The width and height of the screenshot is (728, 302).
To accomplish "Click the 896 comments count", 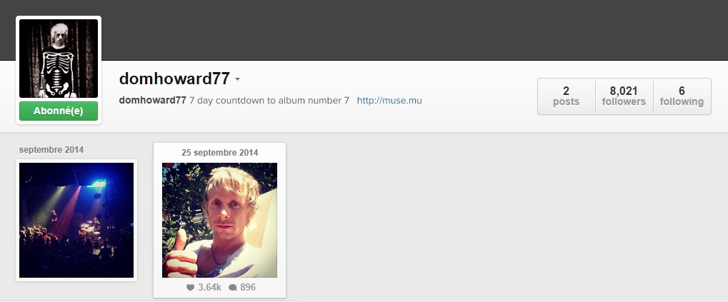I will point(248,288).
